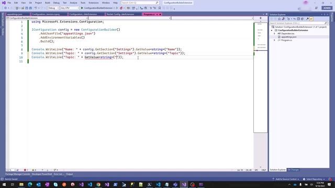Screen dimensions: 335x188
Task: Click the Search Solution Explorer field
Action: [x=297, y=23]
